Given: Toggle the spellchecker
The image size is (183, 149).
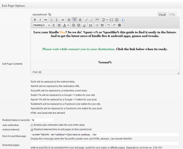Looking at the screenshot, I should [104, 20].
